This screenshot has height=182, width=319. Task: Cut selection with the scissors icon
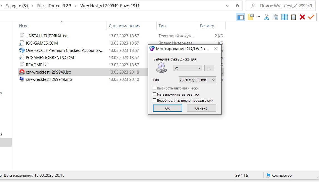coord(266,17)
